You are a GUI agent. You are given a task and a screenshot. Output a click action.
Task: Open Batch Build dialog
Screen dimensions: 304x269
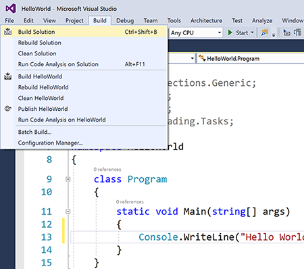point(84,132)
